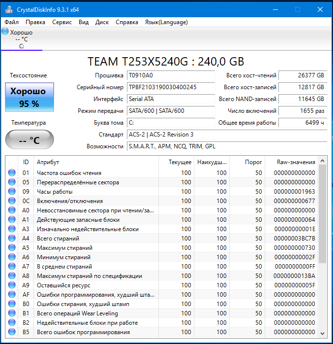Click the temperature -- °C button
The image size is (333, 344).
click(x=30, y=140)
